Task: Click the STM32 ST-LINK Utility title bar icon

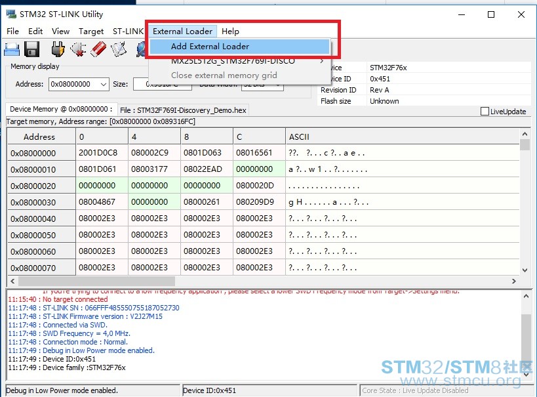Action: pos(11,14)
